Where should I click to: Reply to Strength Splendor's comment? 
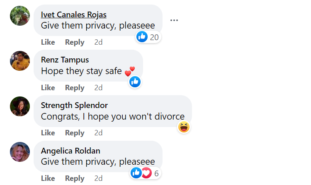click(x=75, y=133)
